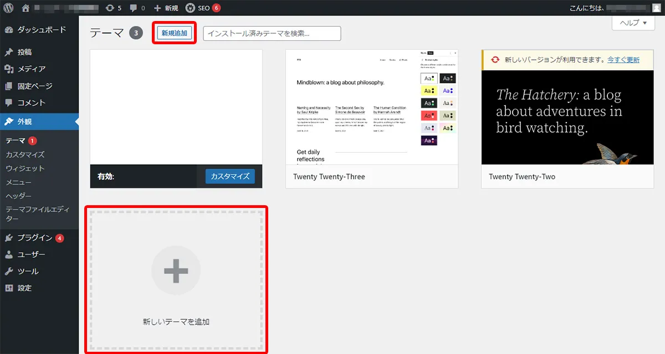
Task: Click the user avatar in top right
Action: [x=656, y=7]
